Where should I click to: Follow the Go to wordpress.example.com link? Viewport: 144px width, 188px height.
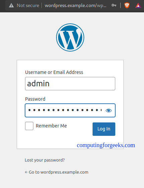(x=56, y=172)
